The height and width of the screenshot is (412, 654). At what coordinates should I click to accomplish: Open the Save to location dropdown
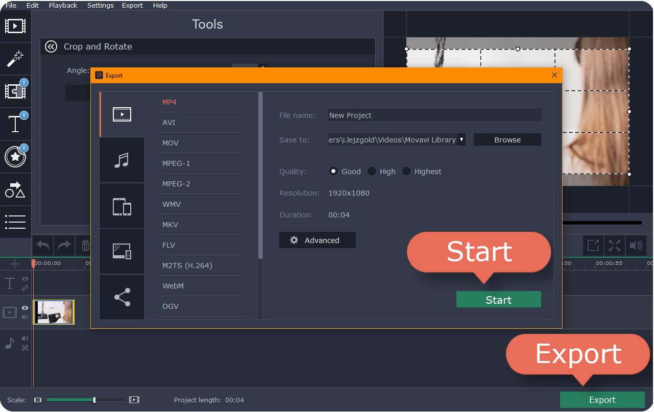pos(461,139)
